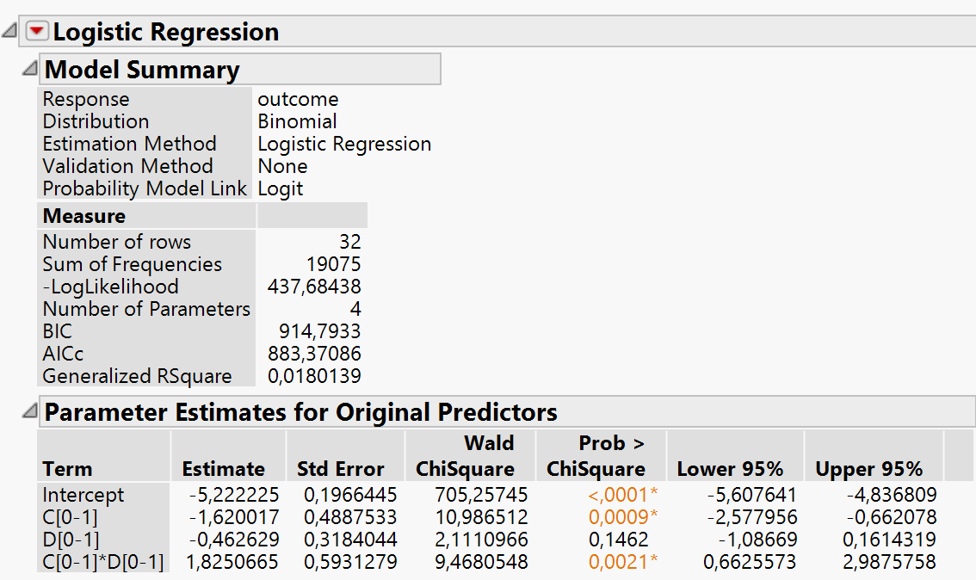Select the BIC value 914,7933
976x580 pixels.
[x=320, y=331]
